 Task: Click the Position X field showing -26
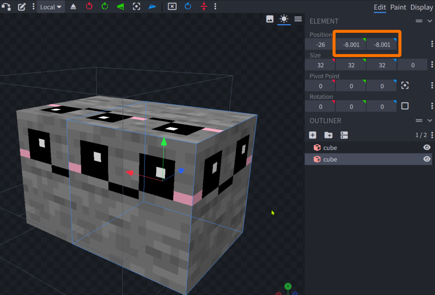[x=320, y=44]
